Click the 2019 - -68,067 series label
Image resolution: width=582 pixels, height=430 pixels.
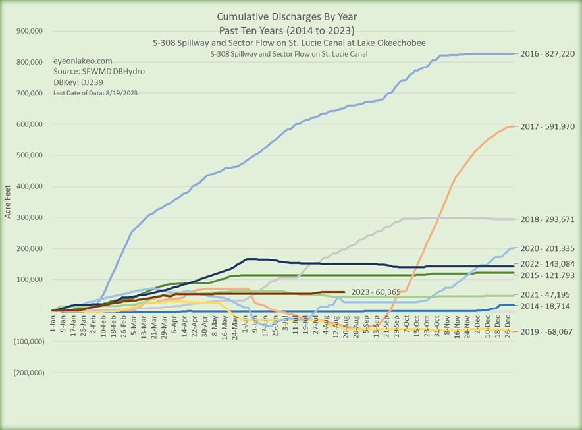click(544, 332)
